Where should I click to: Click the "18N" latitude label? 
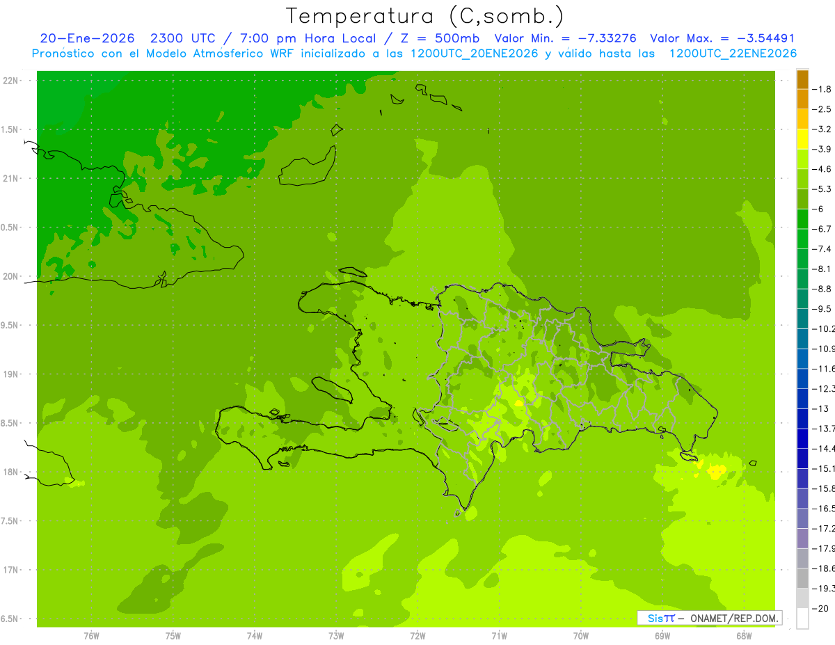point(10,472)
